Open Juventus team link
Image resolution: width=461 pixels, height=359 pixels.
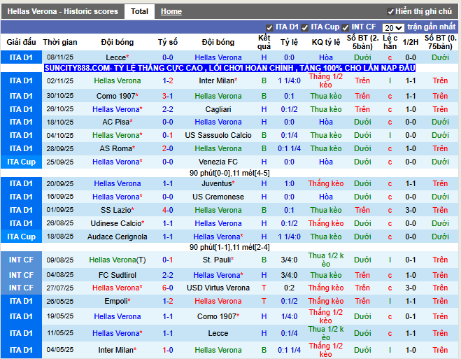[x=218, y=183]
